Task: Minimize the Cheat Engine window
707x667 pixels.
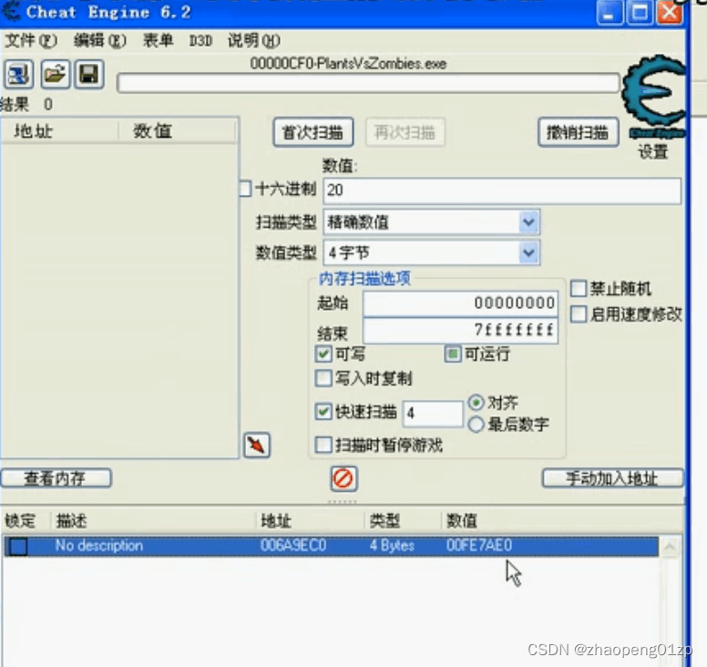Action: point(610,12)
